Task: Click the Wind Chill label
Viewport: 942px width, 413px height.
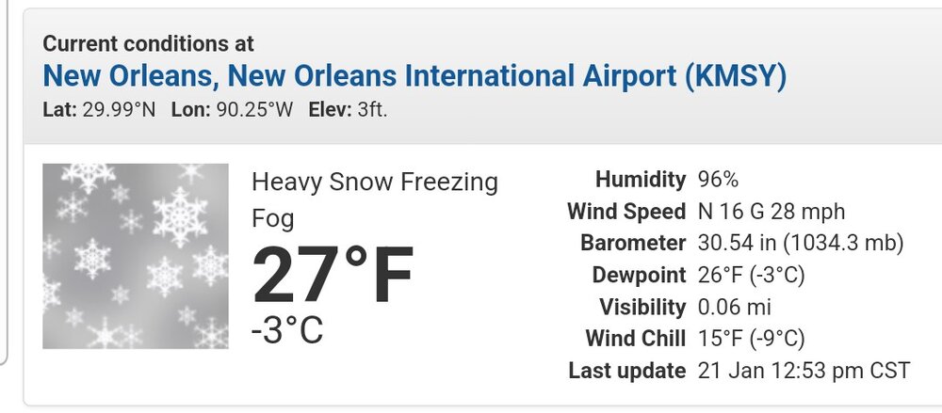Action: tap(636, 340)
